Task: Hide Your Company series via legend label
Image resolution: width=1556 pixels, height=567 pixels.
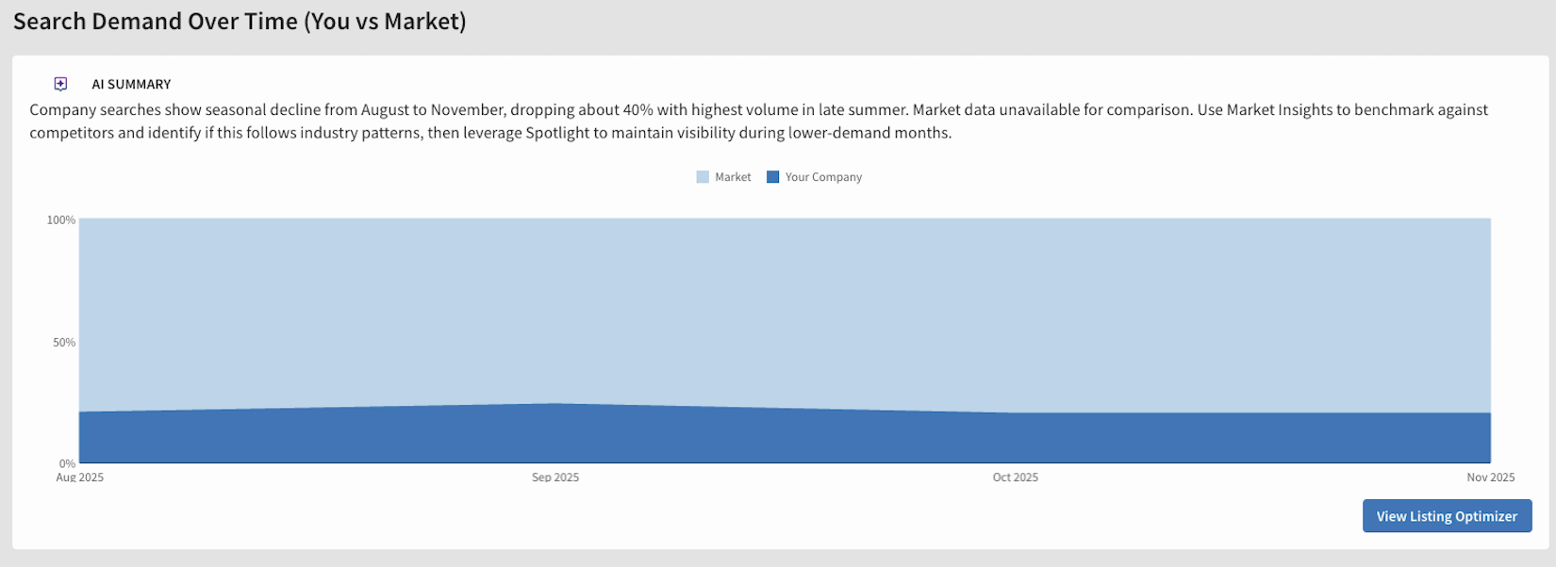Action: 823,177
